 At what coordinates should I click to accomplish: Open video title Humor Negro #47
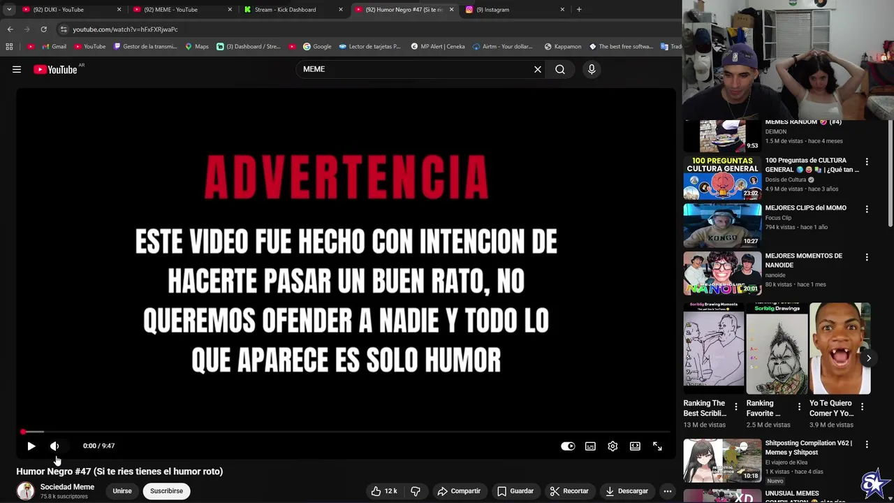pyautogui.click(x=119, y=472)
